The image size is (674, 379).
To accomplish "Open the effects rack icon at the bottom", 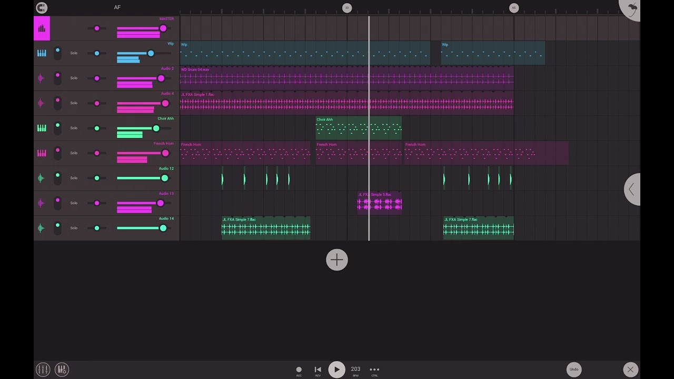I will tap(62, 370).
